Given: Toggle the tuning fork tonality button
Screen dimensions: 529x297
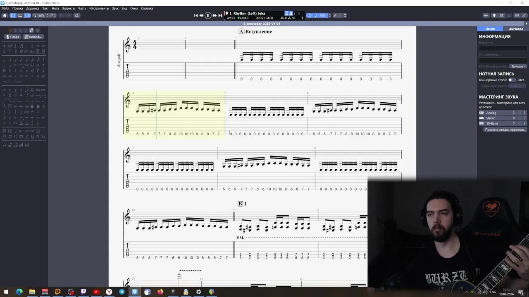Looking at the screenshot, I should coord(335,15).
